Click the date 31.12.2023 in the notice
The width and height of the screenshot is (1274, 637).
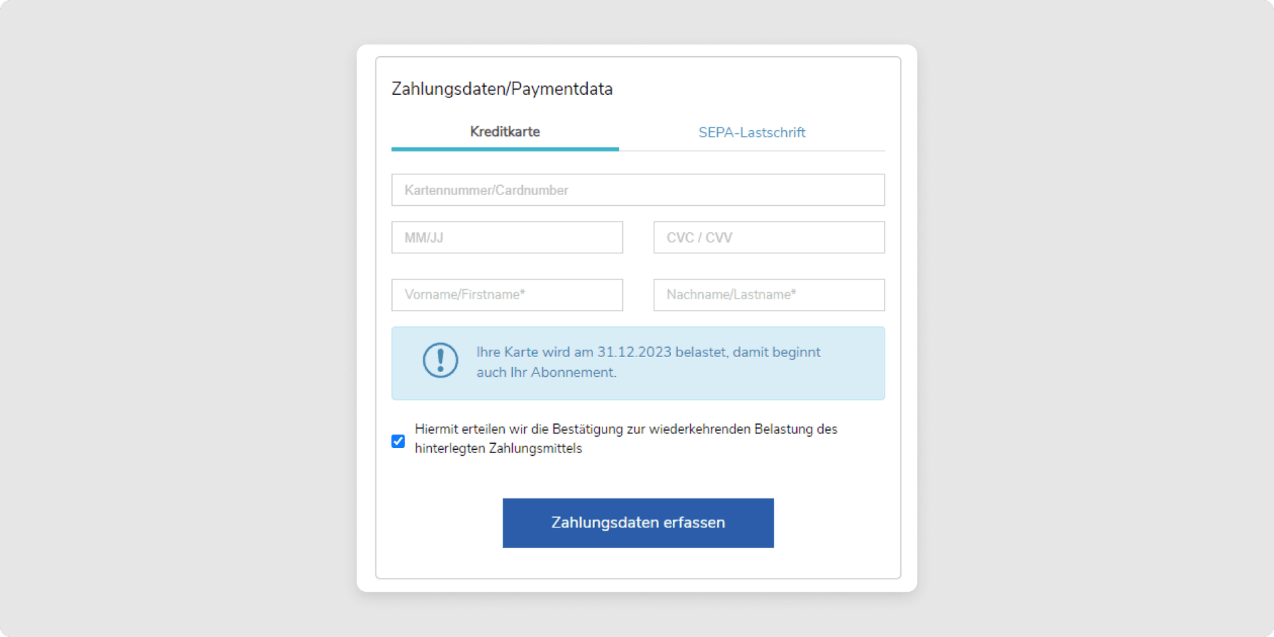634,352
